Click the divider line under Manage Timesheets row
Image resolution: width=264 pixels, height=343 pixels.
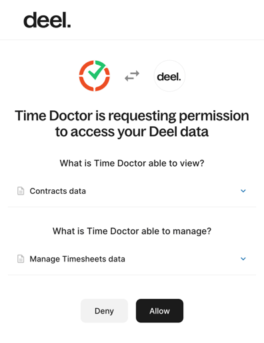pyautogui.click(x=132, y=275)
